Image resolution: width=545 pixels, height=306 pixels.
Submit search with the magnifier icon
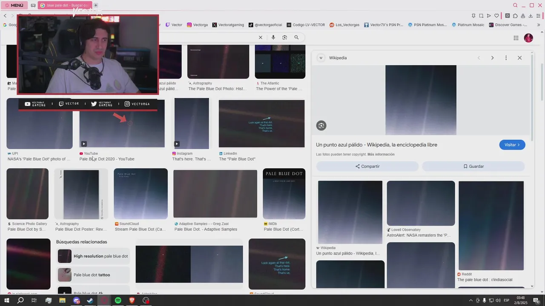click(x=296, y=37)
